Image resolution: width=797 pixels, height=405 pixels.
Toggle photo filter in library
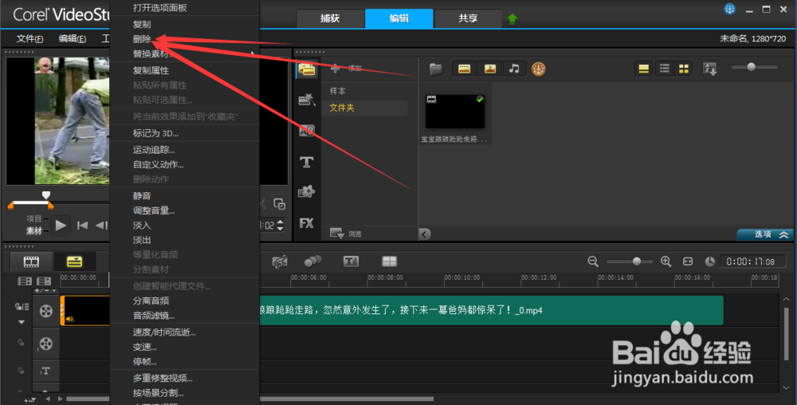point(490,69)
